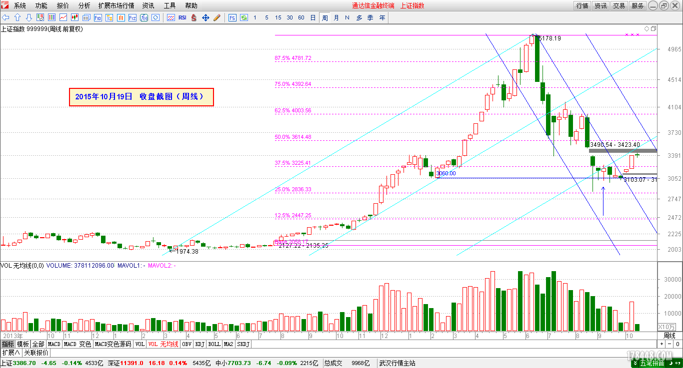Click the green refresh arrows icon
This screenshot has height=368, width=683.
click(244, 17)
